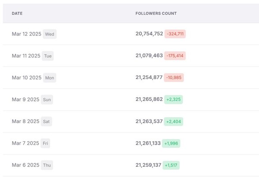Click the +1,517 change badge
Viewport: 259px width, 177px height.
171,165
